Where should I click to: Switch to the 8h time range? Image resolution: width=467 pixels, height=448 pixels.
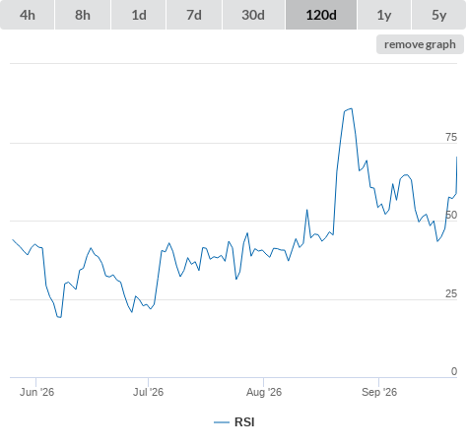click(83, 15)
